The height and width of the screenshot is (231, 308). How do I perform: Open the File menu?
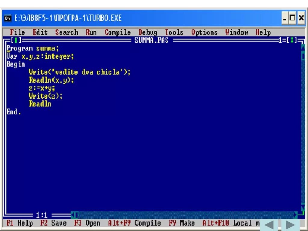17,32
